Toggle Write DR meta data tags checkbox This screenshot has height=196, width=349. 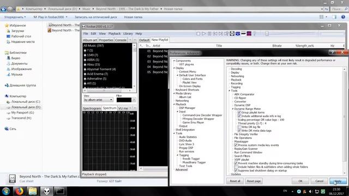239,131
